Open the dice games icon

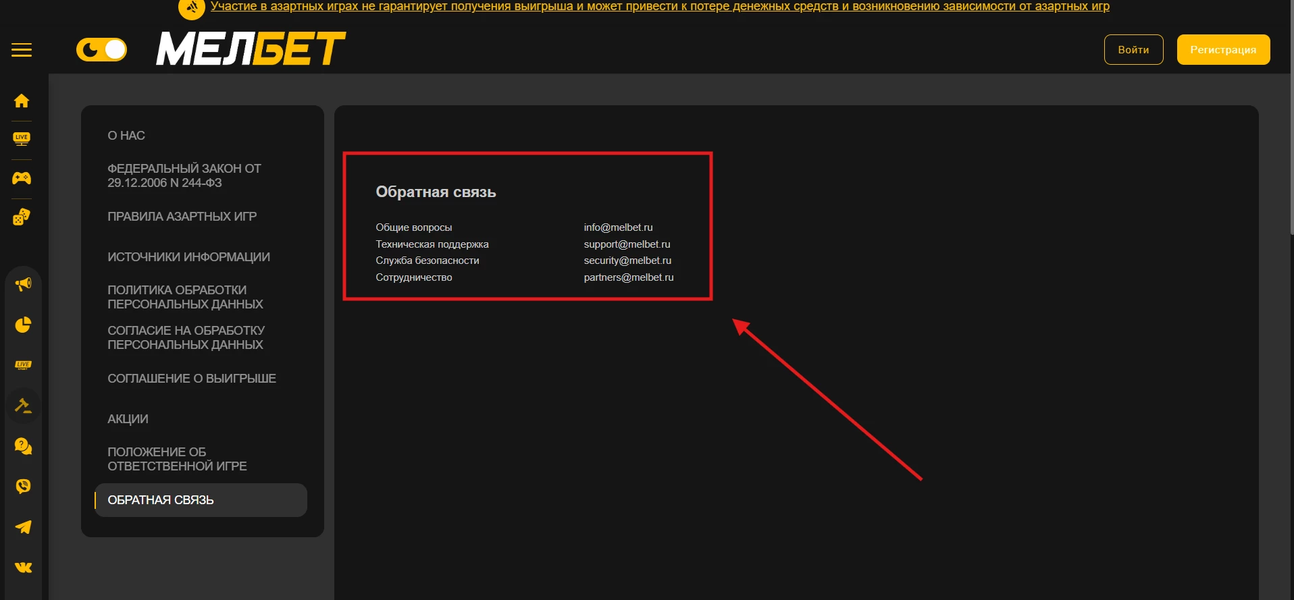pos(22,217)
